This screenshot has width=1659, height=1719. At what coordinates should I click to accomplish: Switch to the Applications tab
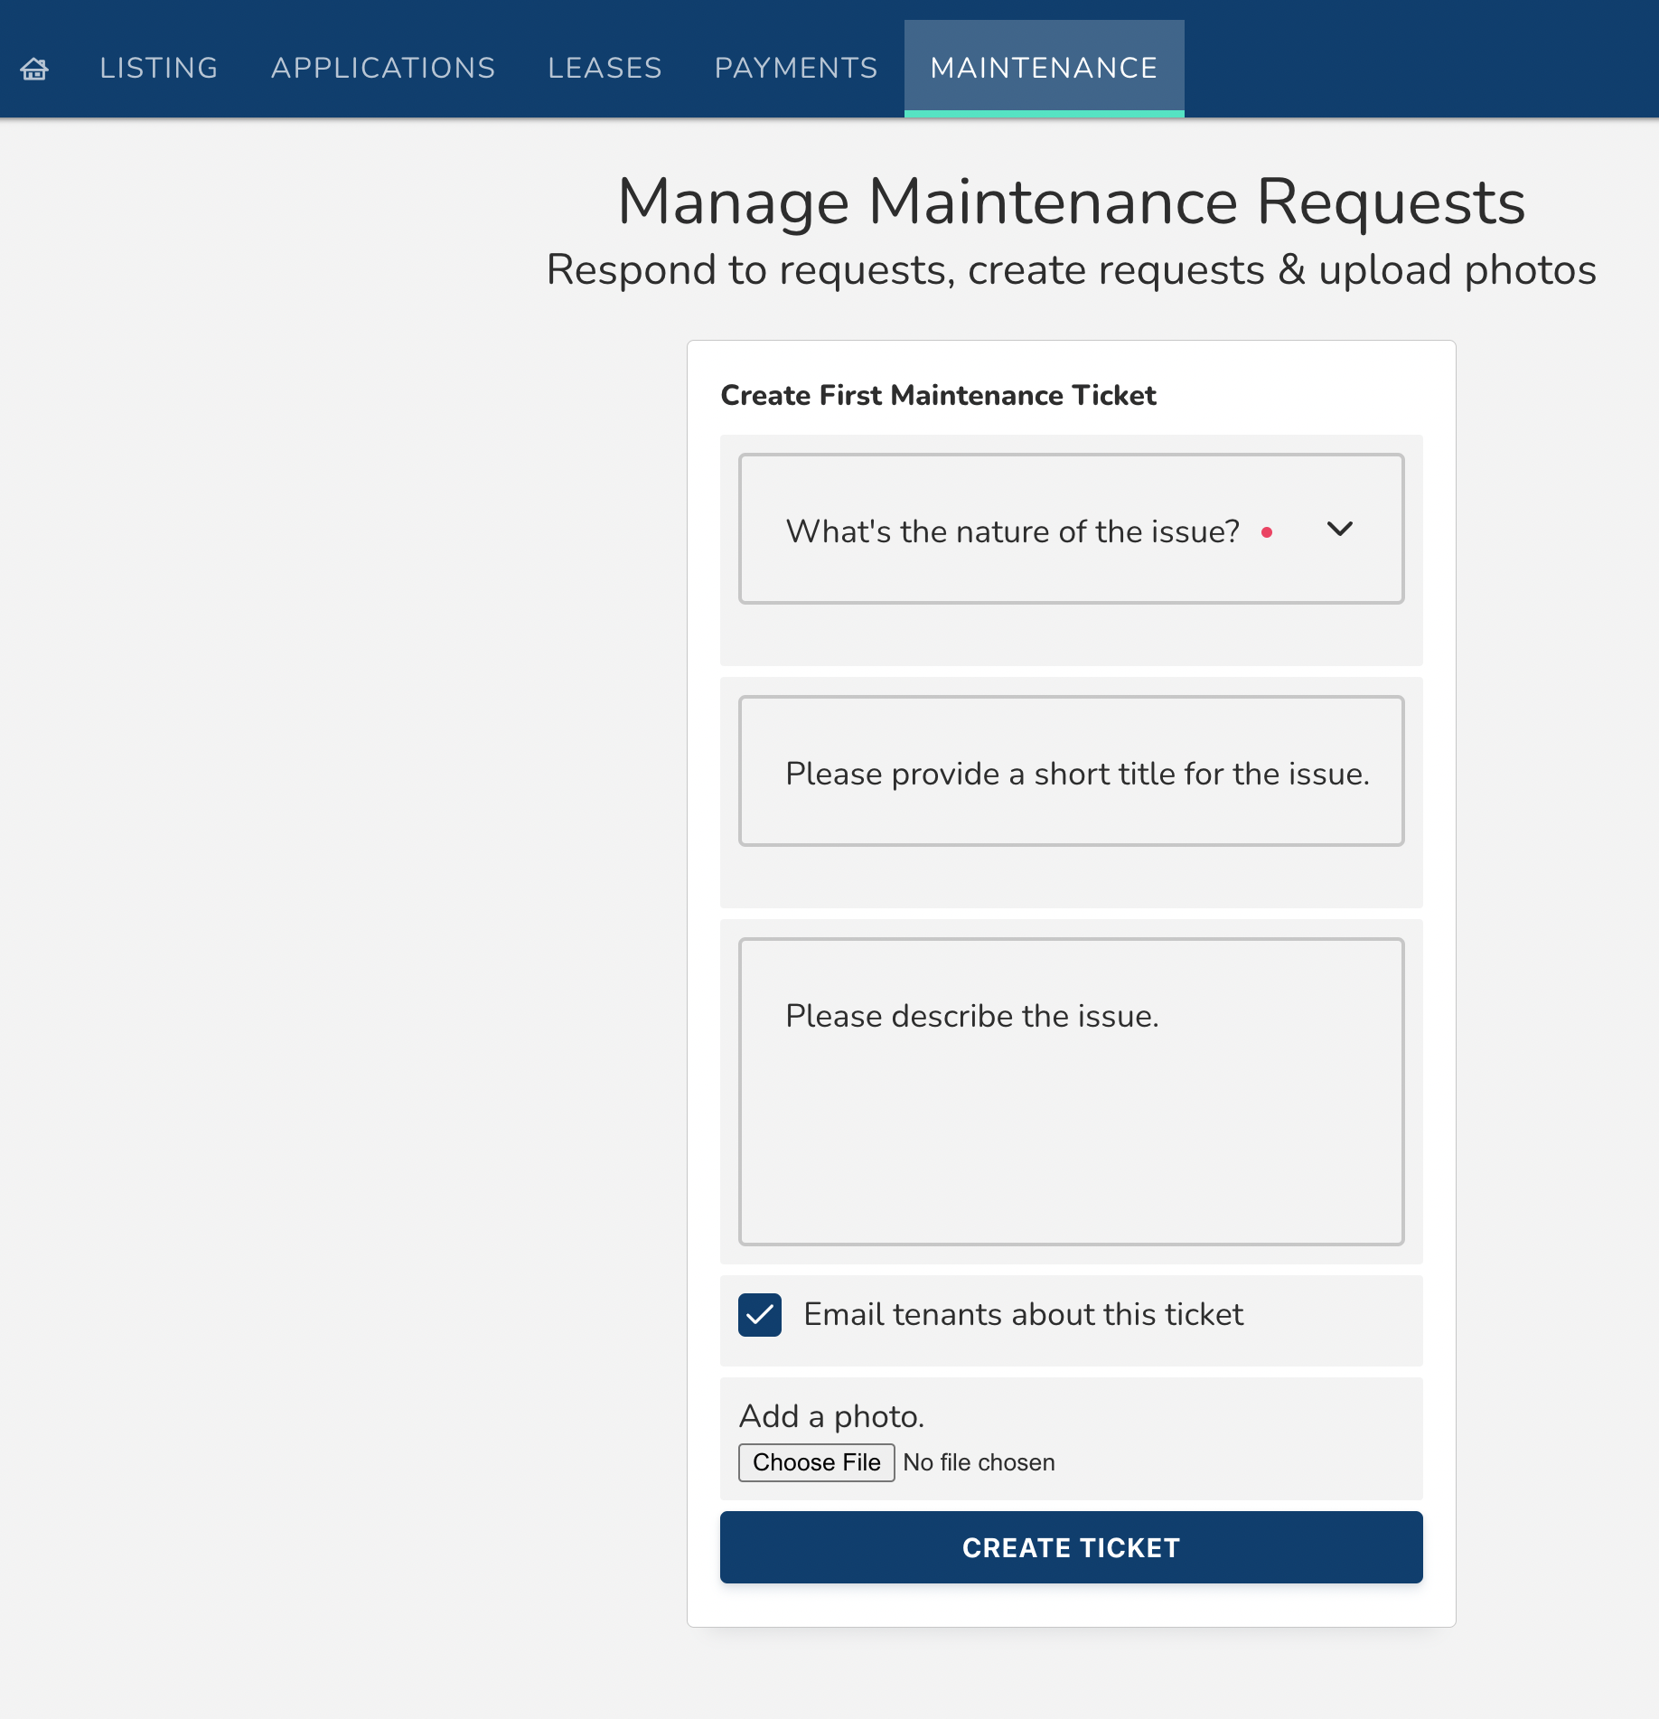[x=383, y=69]
